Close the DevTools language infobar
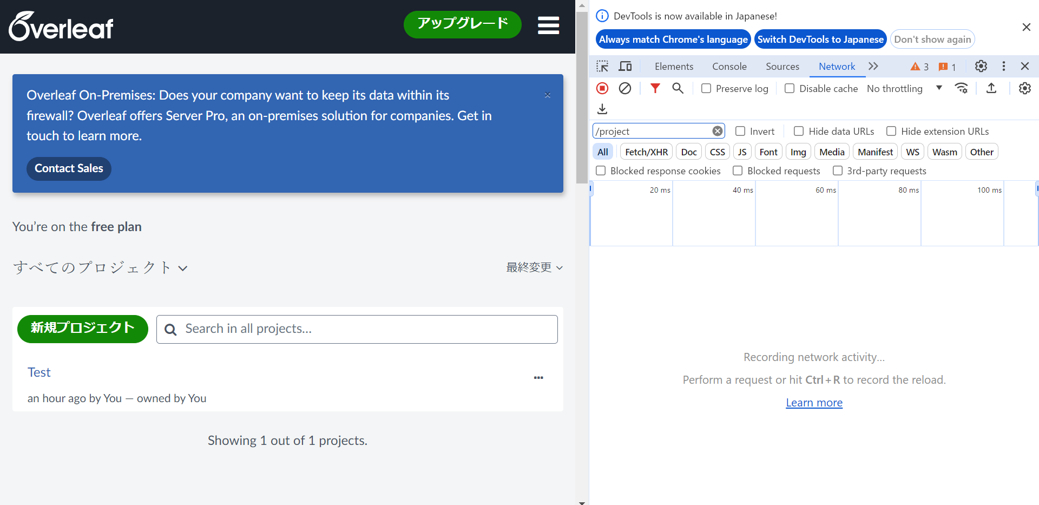The height and width of the screenshot is (505, 1039). point(1026,27)
